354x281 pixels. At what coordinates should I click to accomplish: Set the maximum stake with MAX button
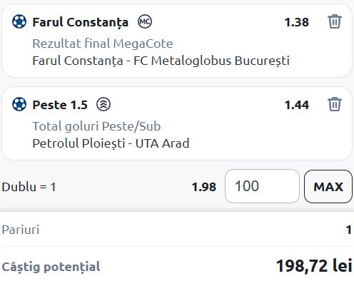pos(328,187)
